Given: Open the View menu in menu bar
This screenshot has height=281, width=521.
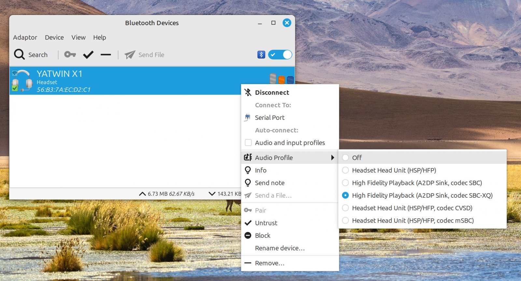Looking at the screenshot, I should point(78,37).
